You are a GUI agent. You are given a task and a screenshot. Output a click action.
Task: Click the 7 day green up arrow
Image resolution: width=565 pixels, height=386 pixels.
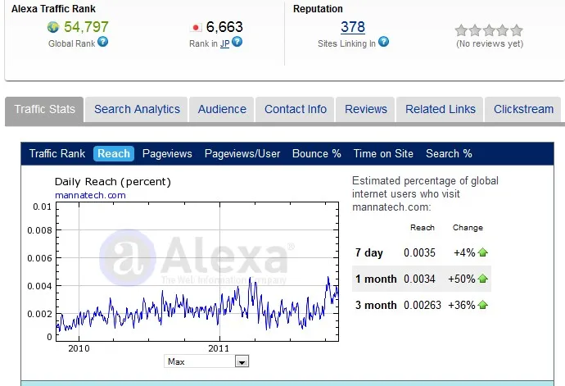tap(483, 252)
